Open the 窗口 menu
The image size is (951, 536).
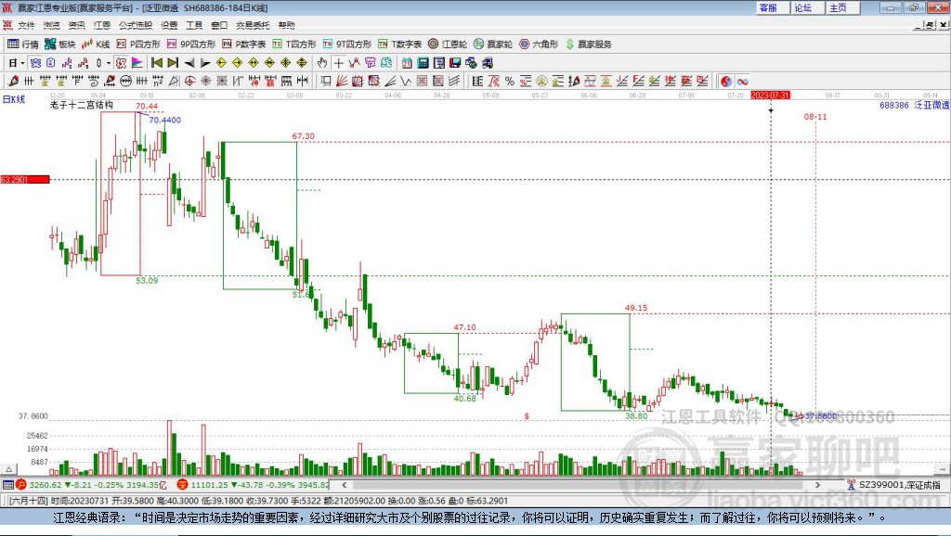219,25
